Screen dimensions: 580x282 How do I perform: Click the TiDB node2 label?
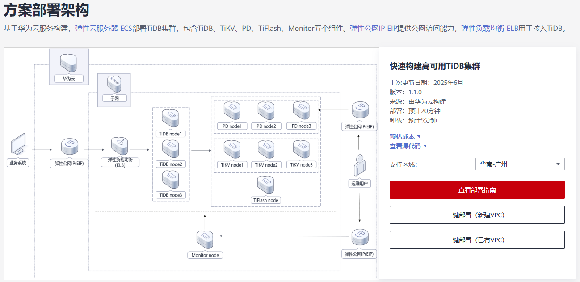point(171,164)
